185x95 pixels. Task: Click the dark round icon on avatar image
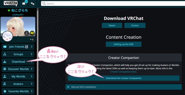pos(27,33)
